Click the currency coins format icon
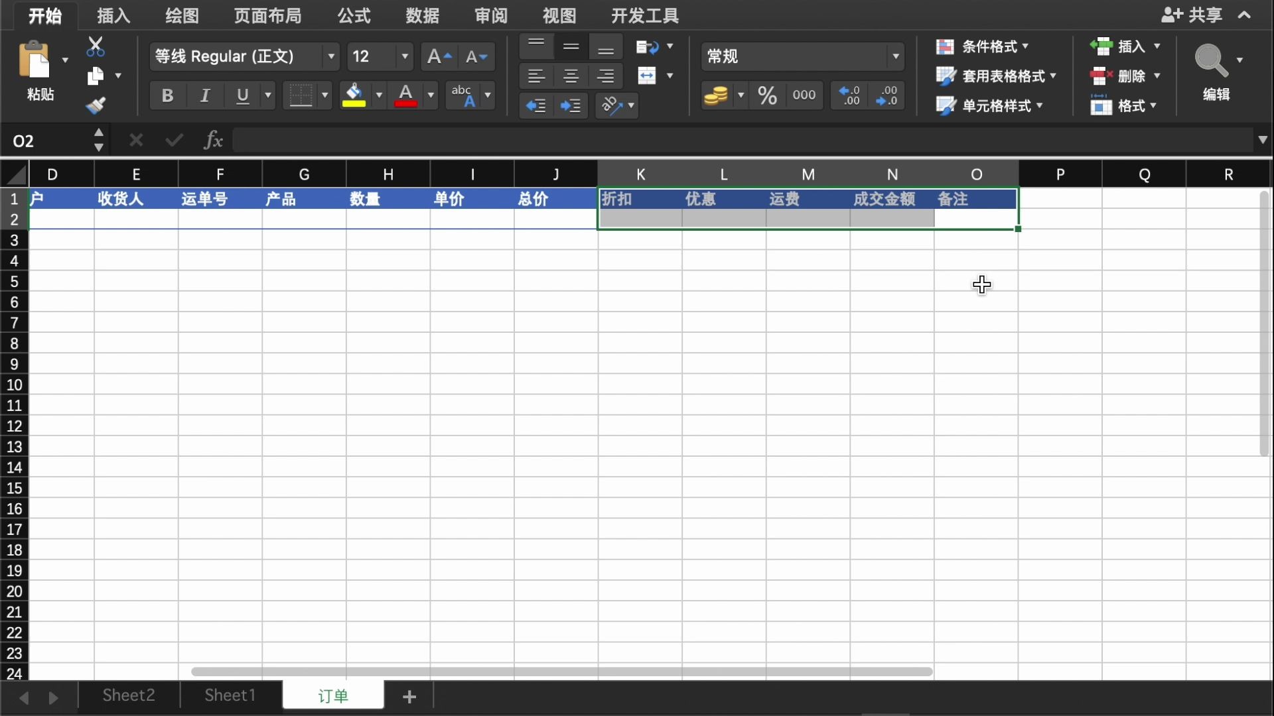The height and width of the screenshot is (716, 1274). click(x=716, y=95)
